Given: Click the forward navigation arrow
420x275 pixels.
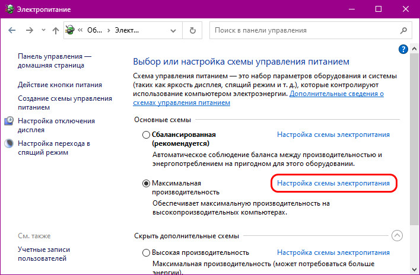Looking at the screenshot, I should click(30, 30).
